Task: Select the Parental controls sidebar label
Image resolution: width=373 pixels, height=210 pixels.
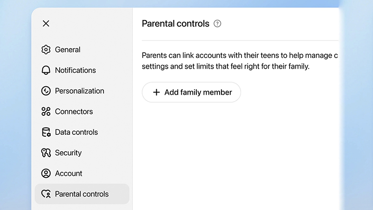Action: click(82, 194)
